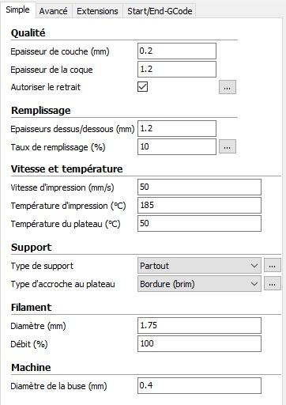Focus the Epaisseur de la coque field
This screenshot has height=405, width=286.
177,70
